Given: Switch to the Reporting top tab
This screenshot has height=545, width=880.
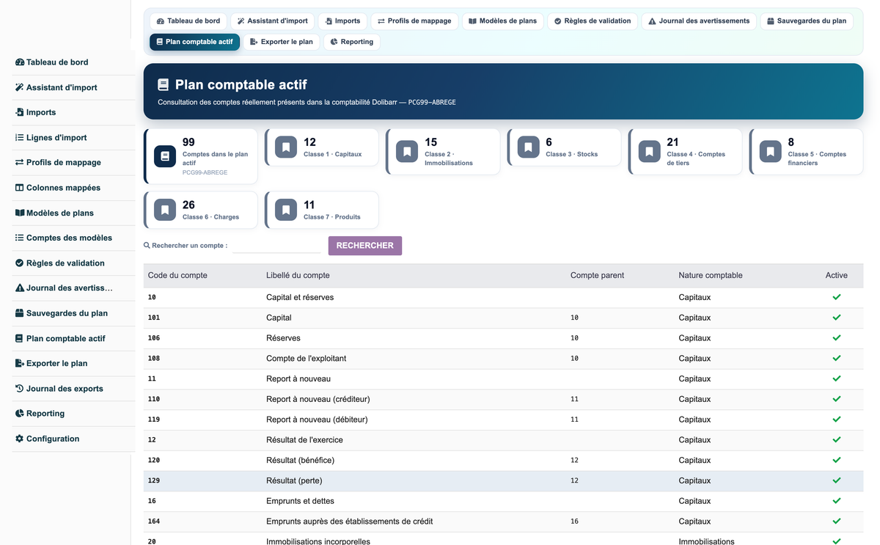Looking at the screenshot, I should 352,42.
